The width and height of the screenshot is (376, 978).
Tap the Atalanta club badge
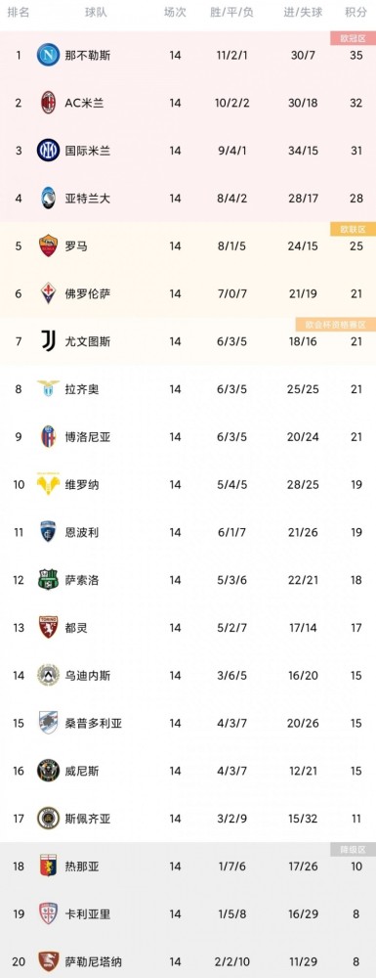click(x=48, y=199)
